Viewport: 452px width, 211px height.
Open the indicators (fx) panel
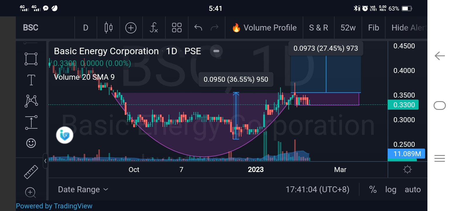pyautogui.click(x=154, y=28)
